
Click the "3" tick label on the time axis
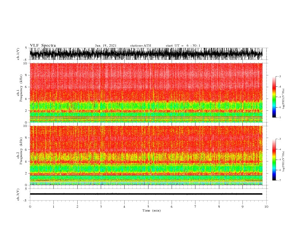pyautogui.click(x=101, y=207)
